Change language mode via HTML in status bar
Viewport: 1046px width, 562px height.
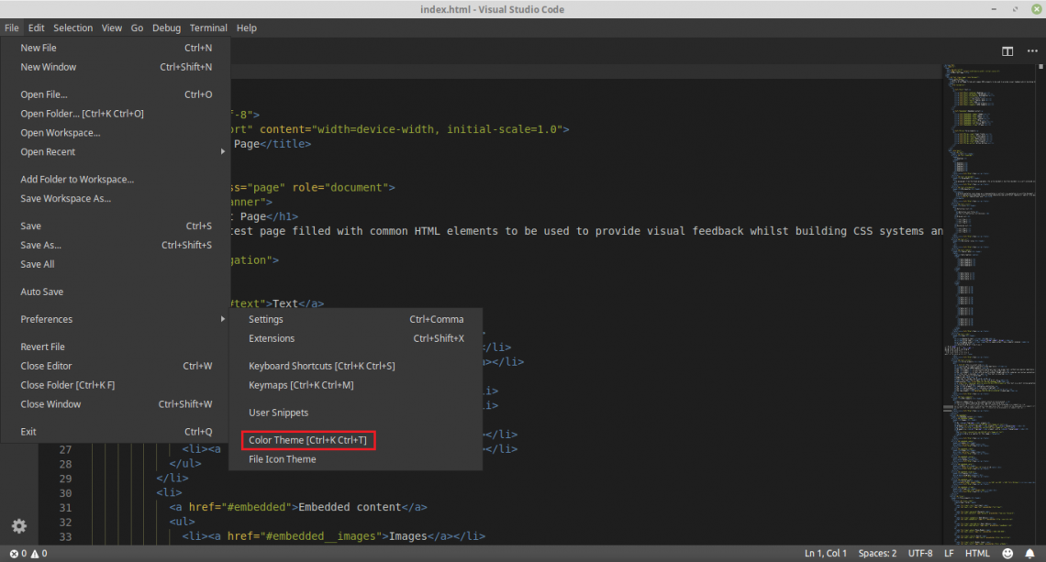click(x=977, y=554)
